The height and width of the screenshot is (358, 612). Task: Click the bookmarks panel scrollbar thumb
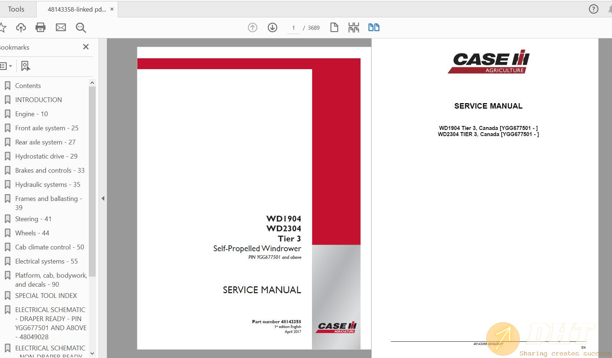tap(92, 181)
